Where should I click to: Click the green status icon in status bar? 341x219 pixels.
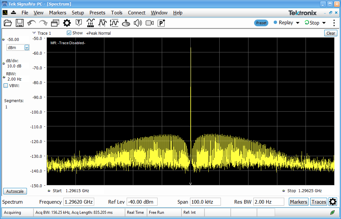coord(332,212)
